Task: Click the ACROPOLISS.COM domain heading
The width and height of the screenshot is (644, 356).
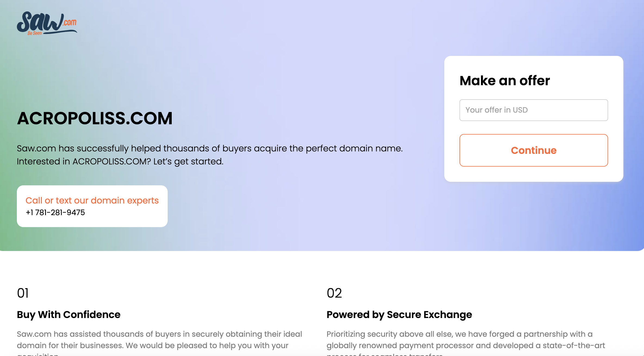Action: (x=95, y=119)
